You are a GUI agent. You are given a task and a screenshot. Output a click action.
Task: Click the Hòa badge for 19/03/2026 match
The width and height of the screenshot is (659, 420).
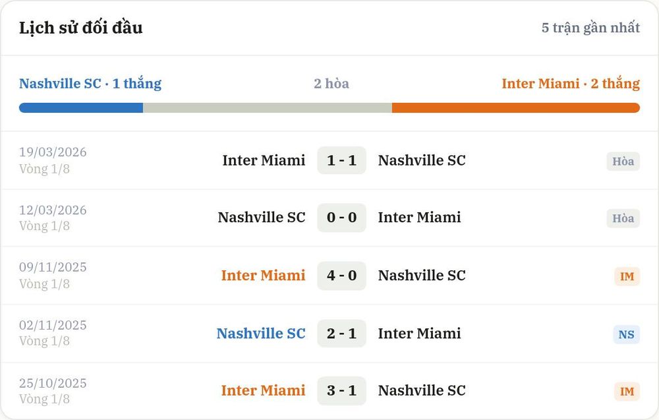pyautogui.click(x=623, y=161)
